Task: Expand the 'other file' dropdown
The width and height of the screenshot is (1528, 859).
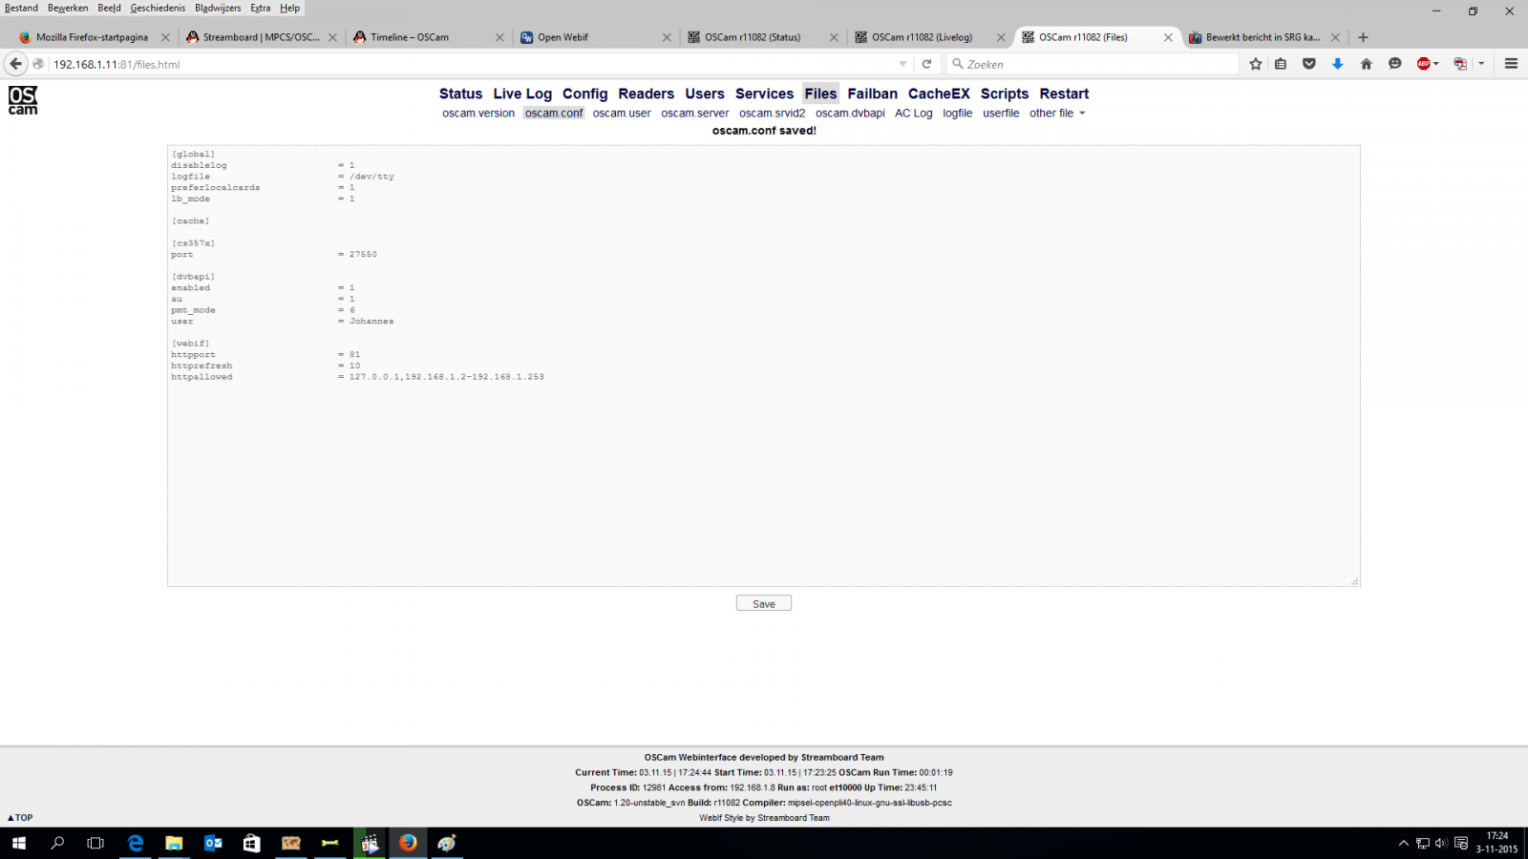Action: tap(1057, 113)
